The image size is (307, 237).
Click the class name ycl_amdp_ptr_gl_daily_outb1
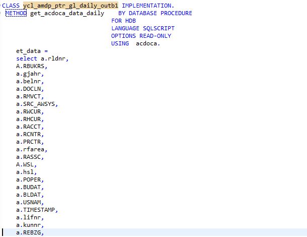70,6
